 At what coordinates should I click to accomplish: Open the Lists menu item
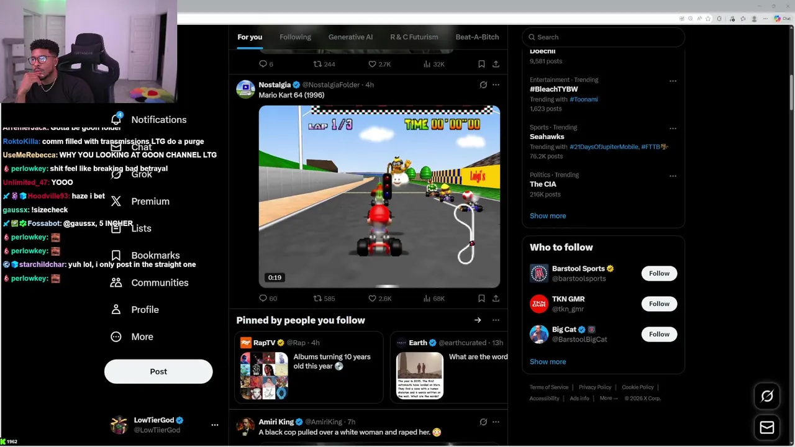point(131,228)
